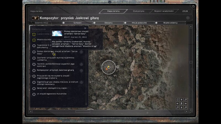Open the Dziennik misji button
Screen dimensions: 221x124
click(41, 23)
